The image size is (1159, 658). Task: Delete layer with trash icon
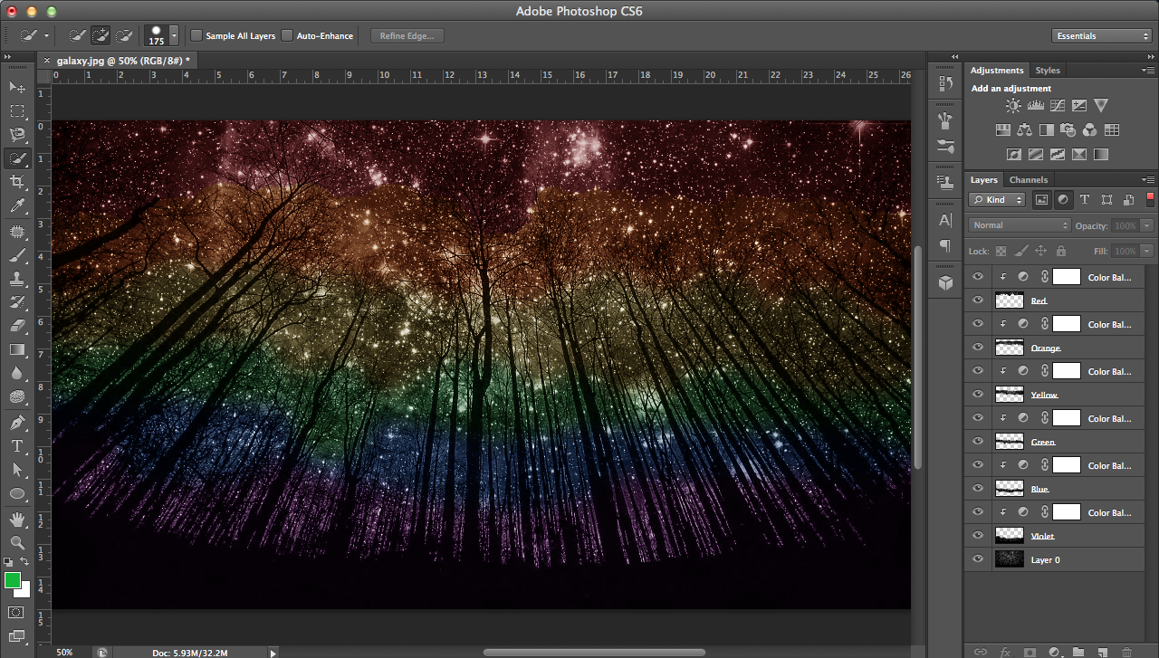tap(1127, 652)
